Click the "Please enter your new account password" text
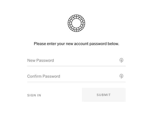This screenshot has height=127, width=158. coord(76,44)
